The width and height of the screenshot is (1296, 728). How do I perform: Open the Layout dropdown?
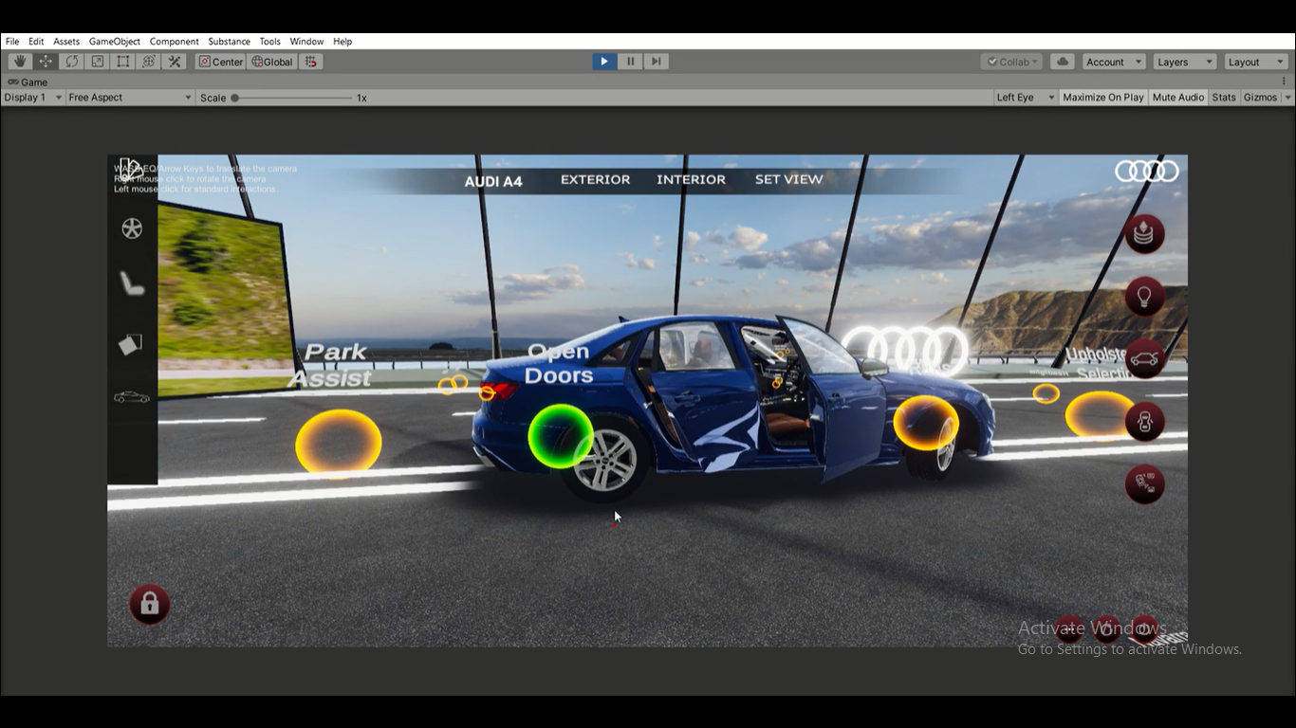click(1254, 62)
